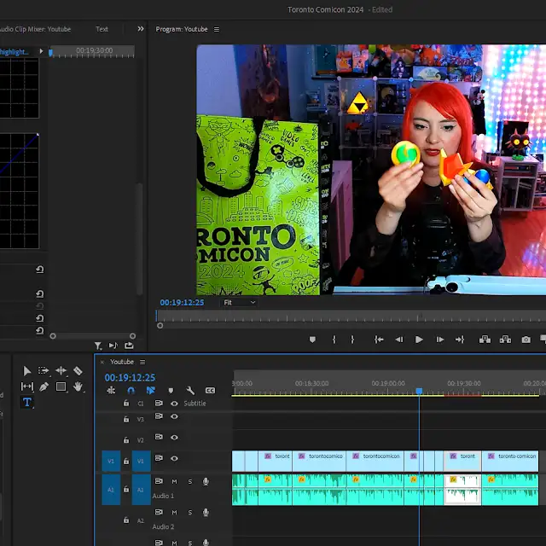Open the Fit zoom level dropdown

[239, 302]
